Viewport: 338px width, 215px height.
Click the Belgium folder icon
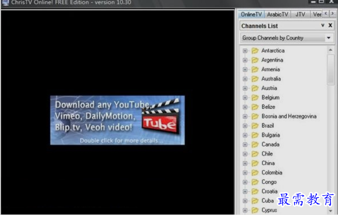point(255,97)
